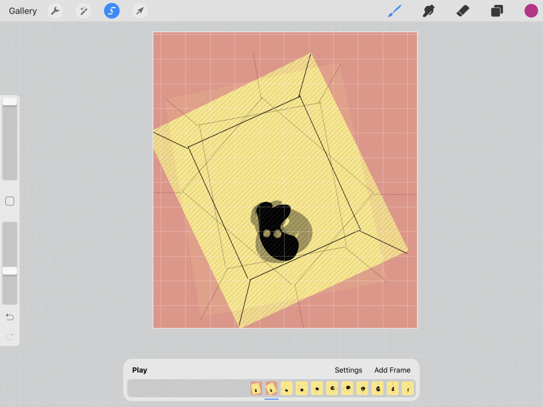
Task: Add a new animation frame
Action: (x=393, y=370)
